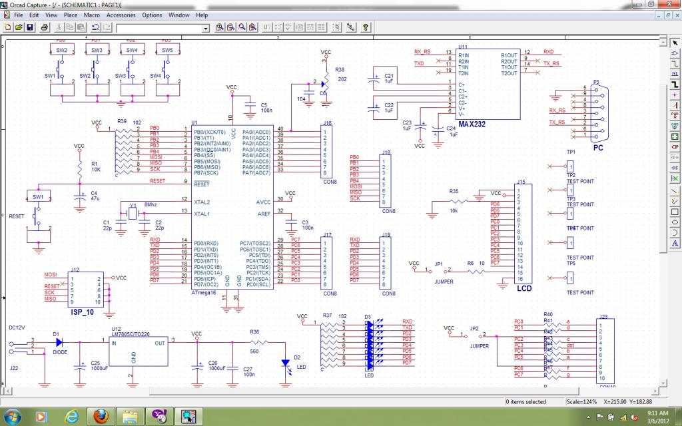
Task: Save the schematic with the floppy icon
Action: (x=29, y=27)
